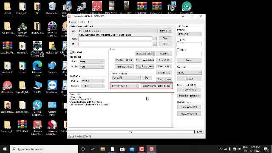Open the Recycle Bin desktop icon
Screen dimensions: 272x153
tap(52, 8)
